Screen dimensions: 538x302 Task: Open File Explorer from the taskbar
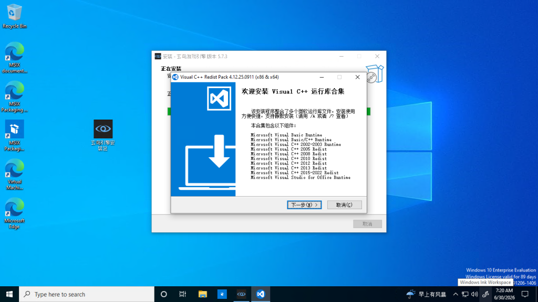202,294
